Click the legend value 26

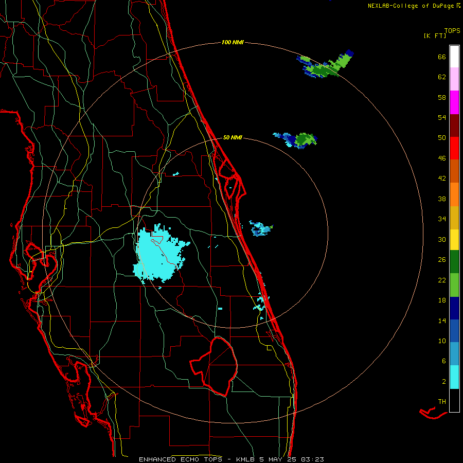point(442,260)
